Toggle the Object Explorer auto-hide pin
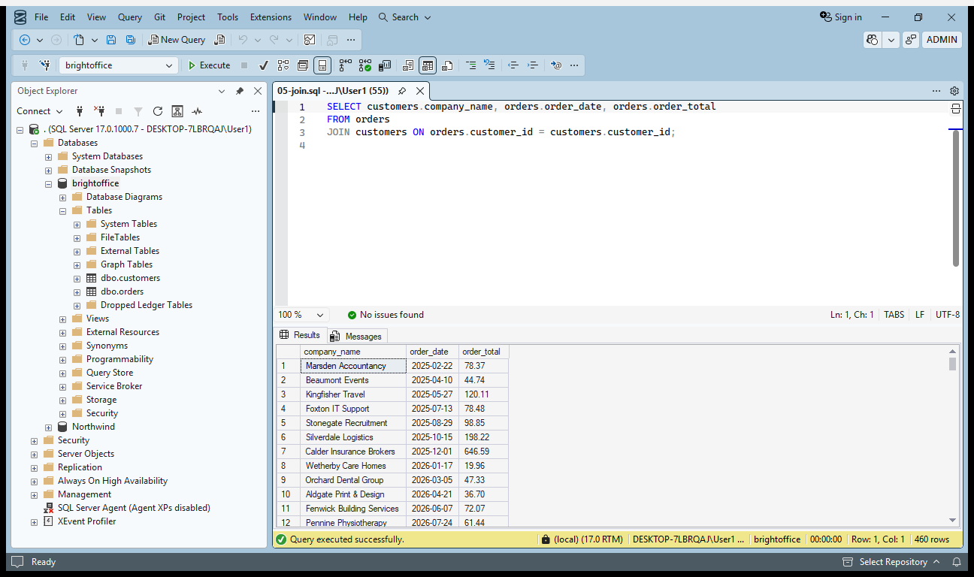 tap(240, 91)
